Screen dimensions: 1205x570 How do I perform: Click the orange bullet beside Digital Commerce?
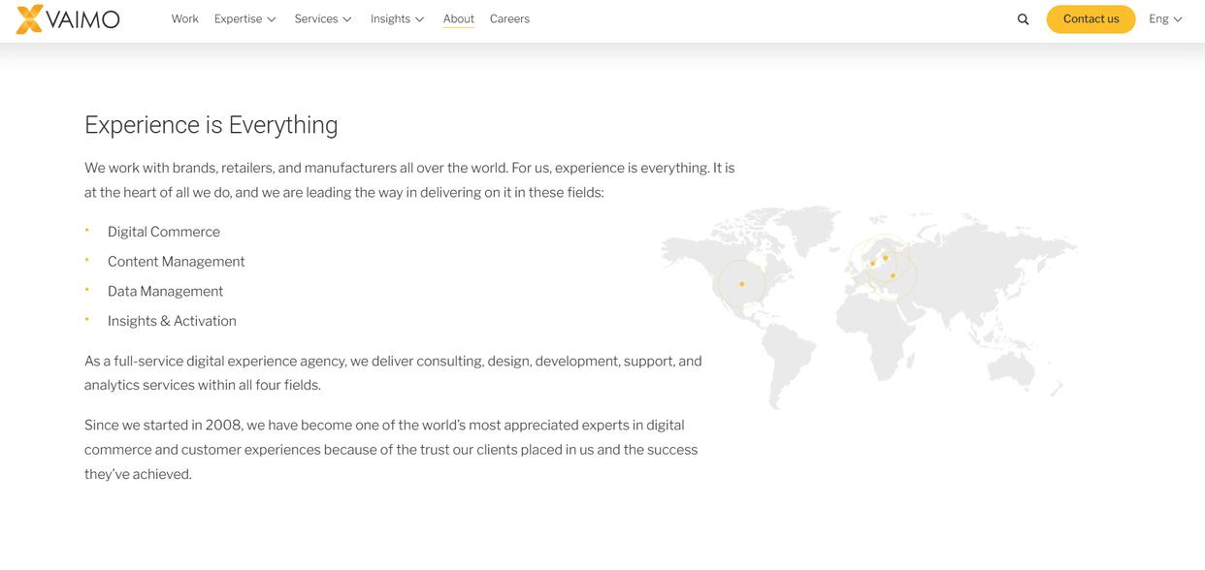[x=87, y=231]
